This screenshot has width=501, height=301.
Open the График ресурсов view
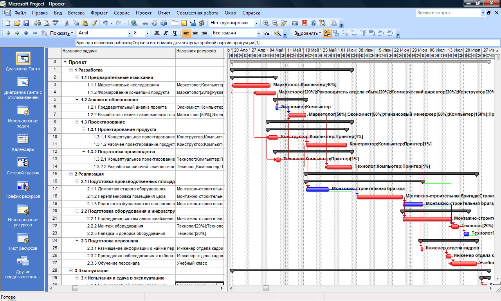pos(23,189)
